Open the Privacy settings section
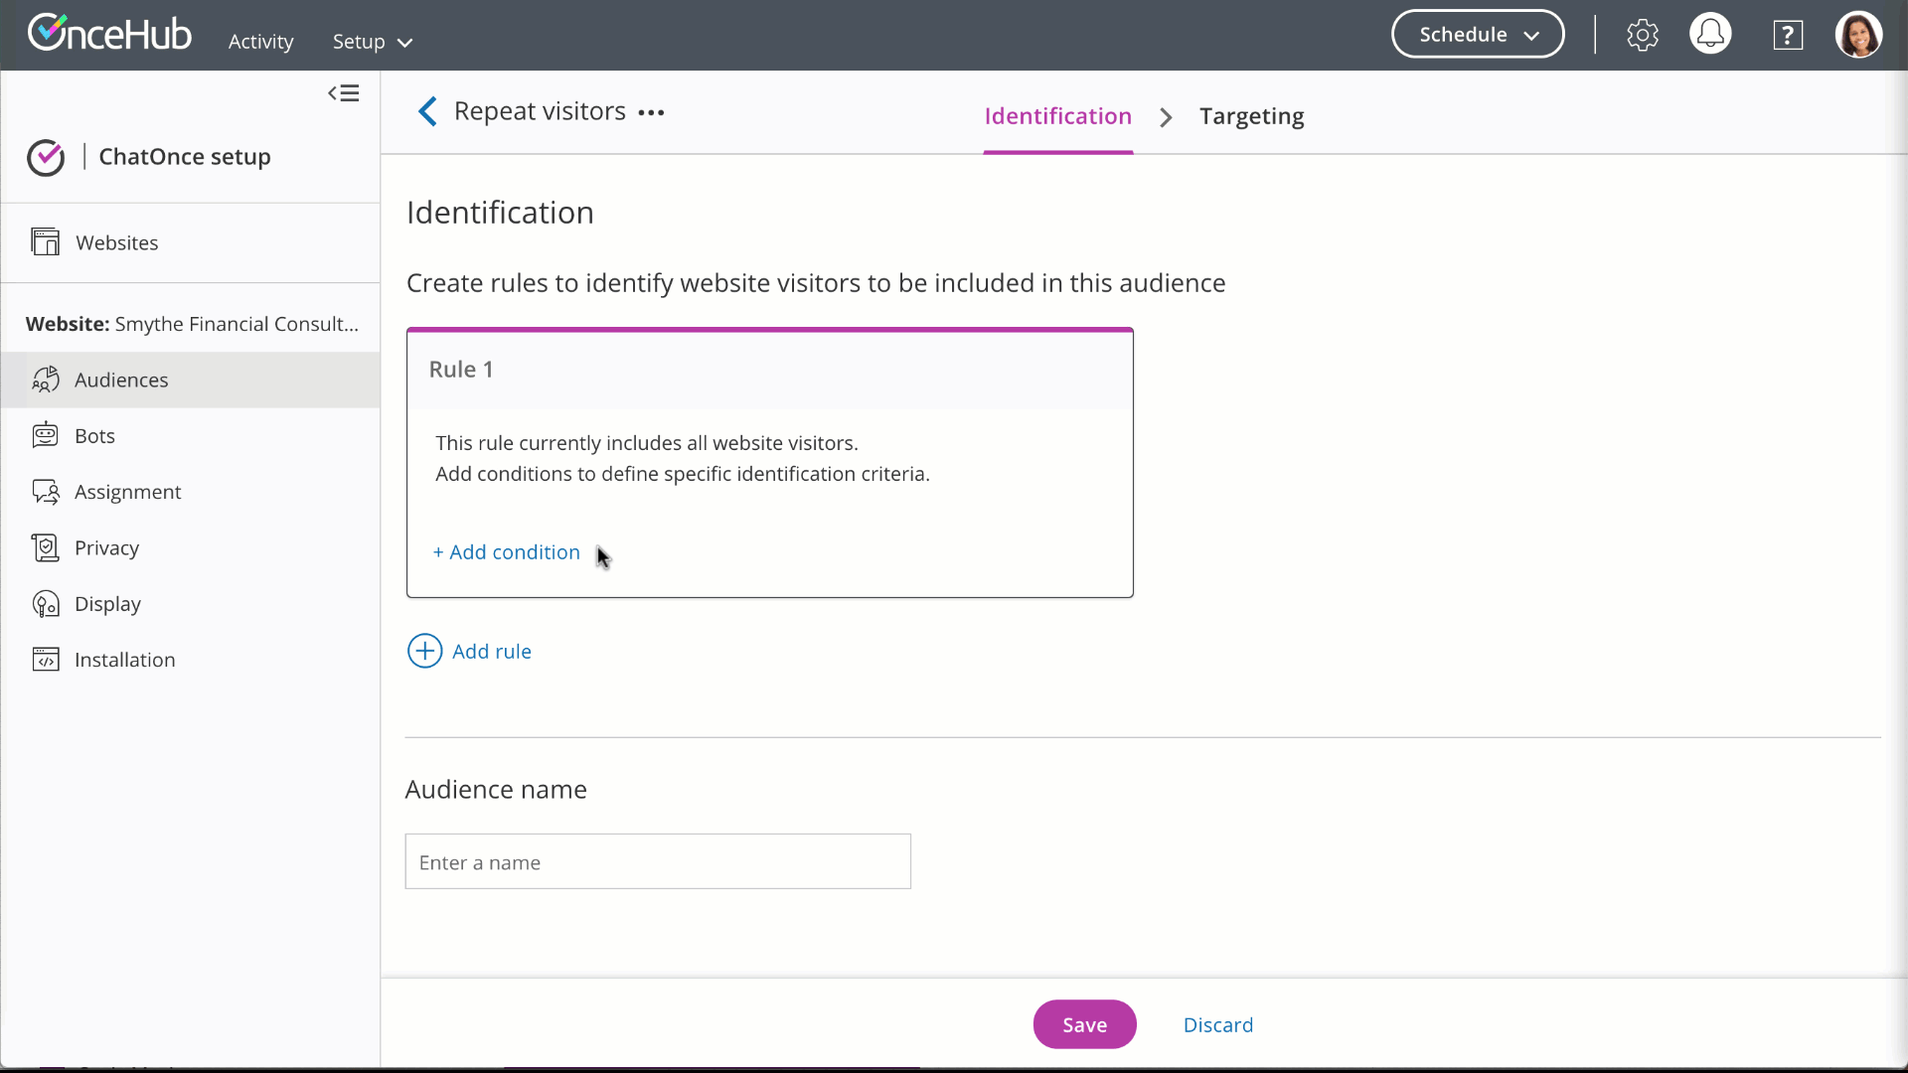The height and width of the screenshot is (1073, 1908). (106, 547)
